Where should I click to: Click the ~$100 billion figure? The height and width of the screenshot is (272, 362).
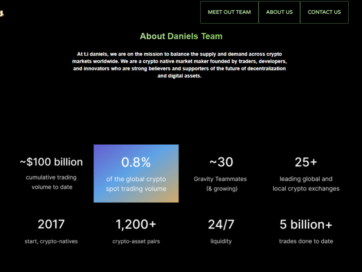[x=51, y=162]
